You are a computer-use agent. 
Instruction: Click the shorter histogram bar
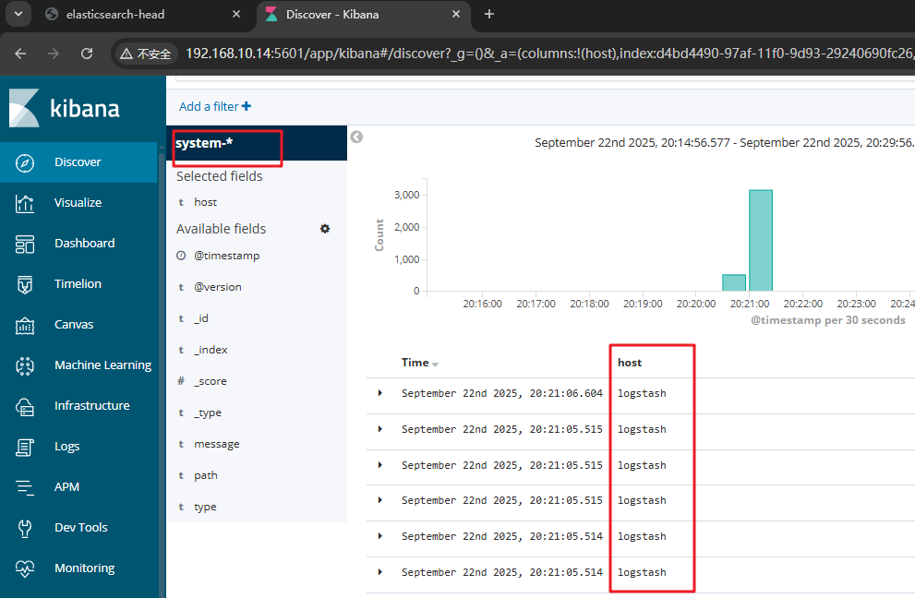[x=734, y=282]
